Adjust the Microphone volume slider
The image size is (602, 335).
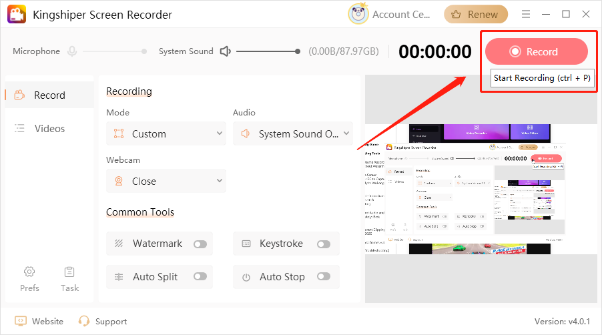[x=115, y=51]
